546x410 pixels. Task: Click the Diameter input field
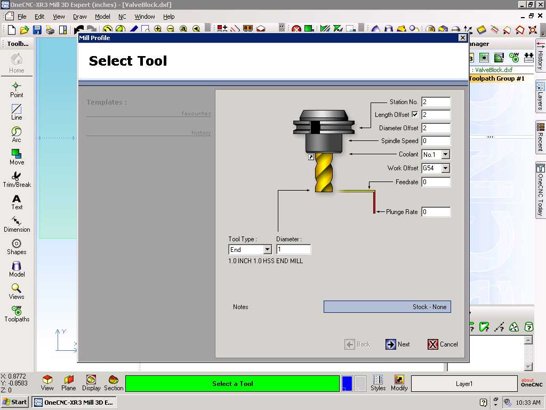[293, 250]
